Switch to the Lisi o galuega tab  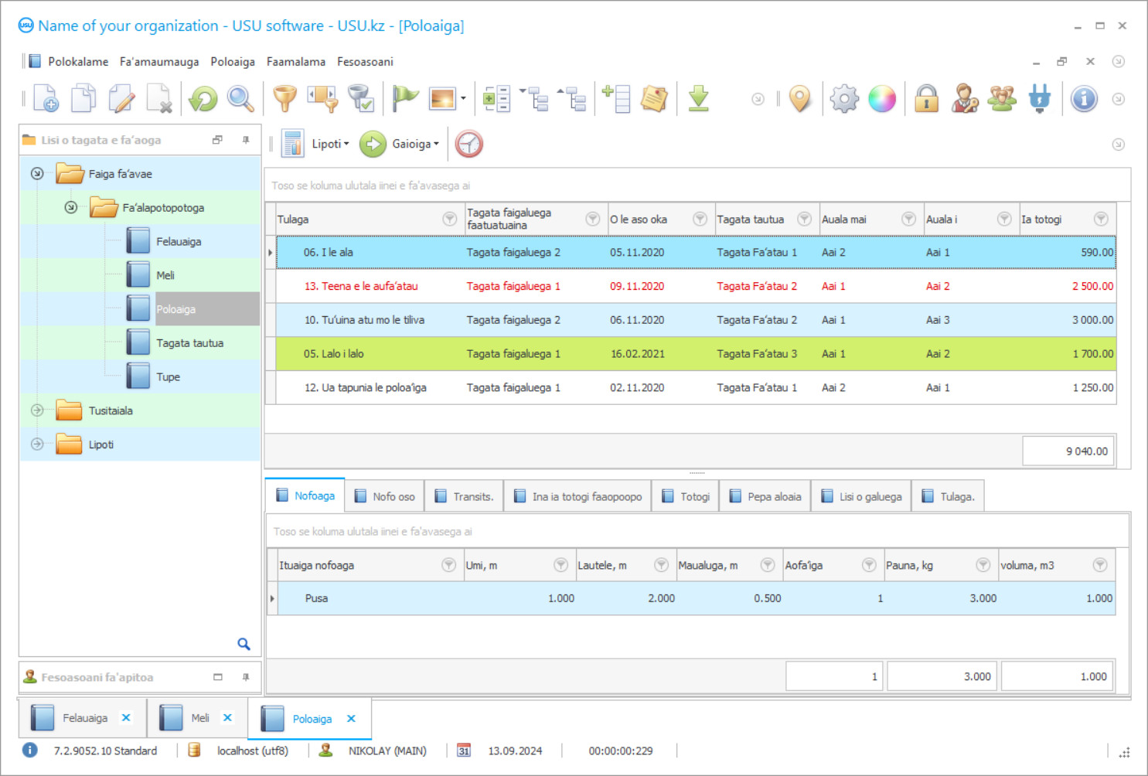(x=861, y=496)
